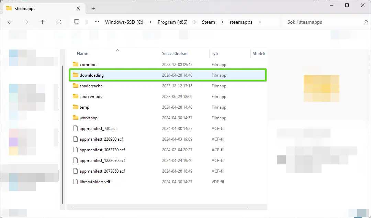The width and height of the screenshot is (371, 218).
Task: Click the date 2024-04-28 16:49
Action: coord(177,171)
